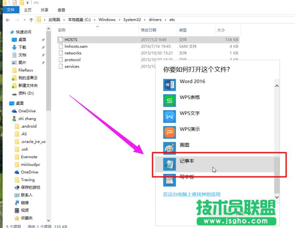Screen dimensions: 295x228
Task: Switch to the 查看 ribbon tab
Action: click(61, 10)
